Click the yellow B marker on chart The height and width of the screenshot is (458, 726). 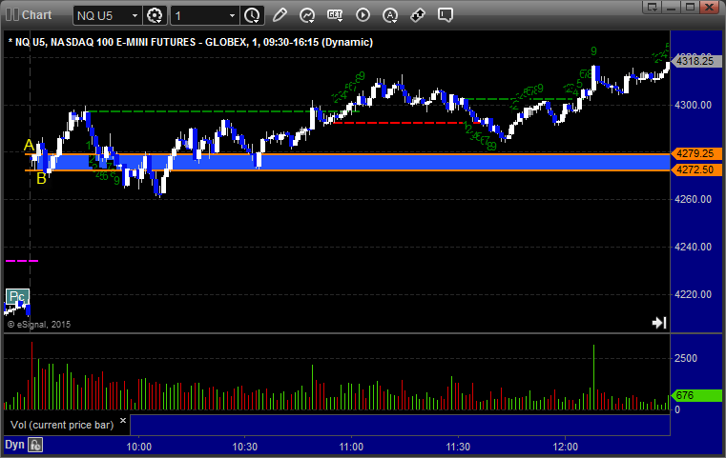click(41, 178)
